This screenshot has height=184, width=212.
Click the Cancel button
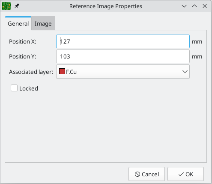(146, 174)
